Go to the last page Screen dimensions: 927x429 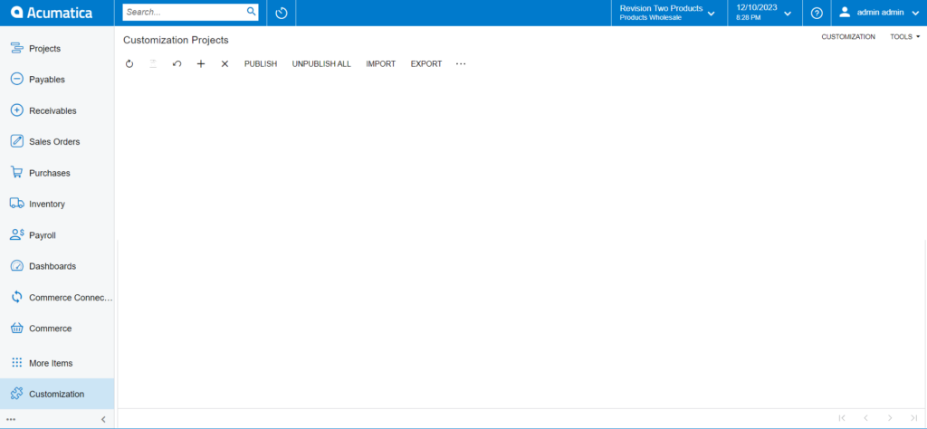tap(914, 418)
